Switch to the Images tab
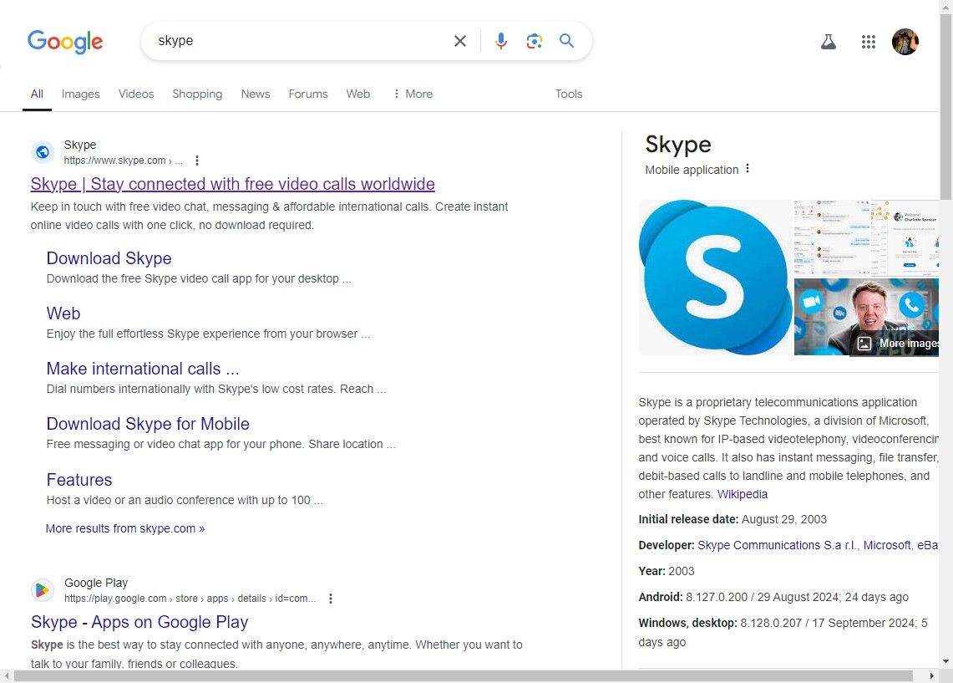The width and height of the screenshot is (953, 683). coord(81,94)
